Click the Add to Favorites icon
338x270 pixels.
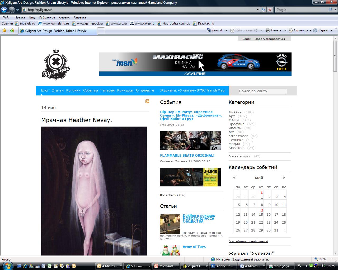(12, 31)
